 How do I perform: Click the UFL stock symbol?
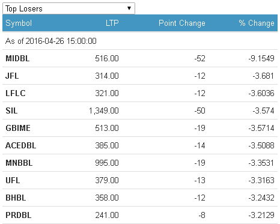coord(13,180)
